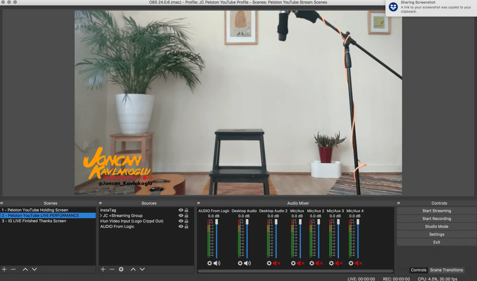Remove selected scene with minus icon
Viewport: 477px width, 281px height.
[13, 269]
